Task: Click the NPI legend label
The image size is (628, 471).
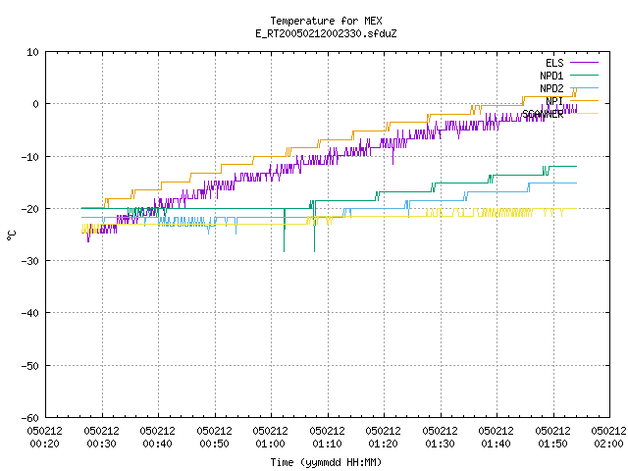Action: (554, 101)
